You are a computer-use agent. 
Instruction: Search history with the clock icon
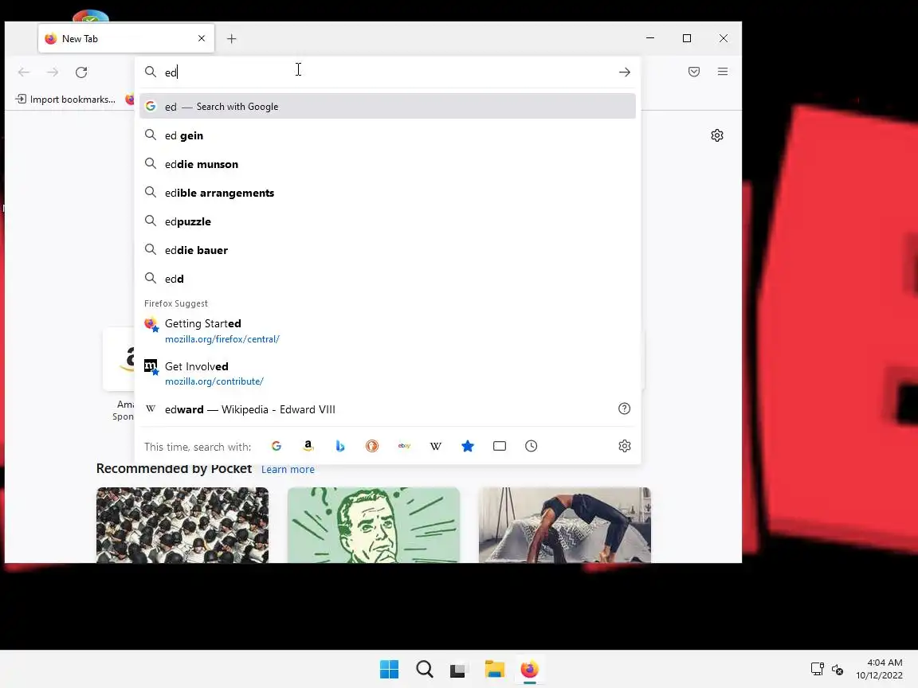tap(531, 447)
